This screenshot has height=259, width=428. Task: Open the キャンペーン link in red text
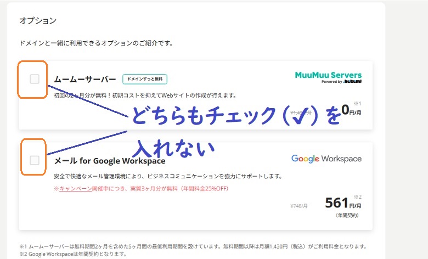click(x=76, y=189)
